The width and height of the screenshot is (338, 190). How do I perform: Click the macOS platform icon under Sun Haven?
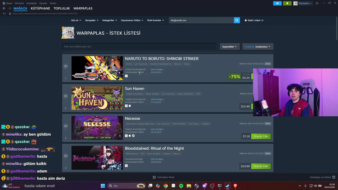tap(130, 106)
